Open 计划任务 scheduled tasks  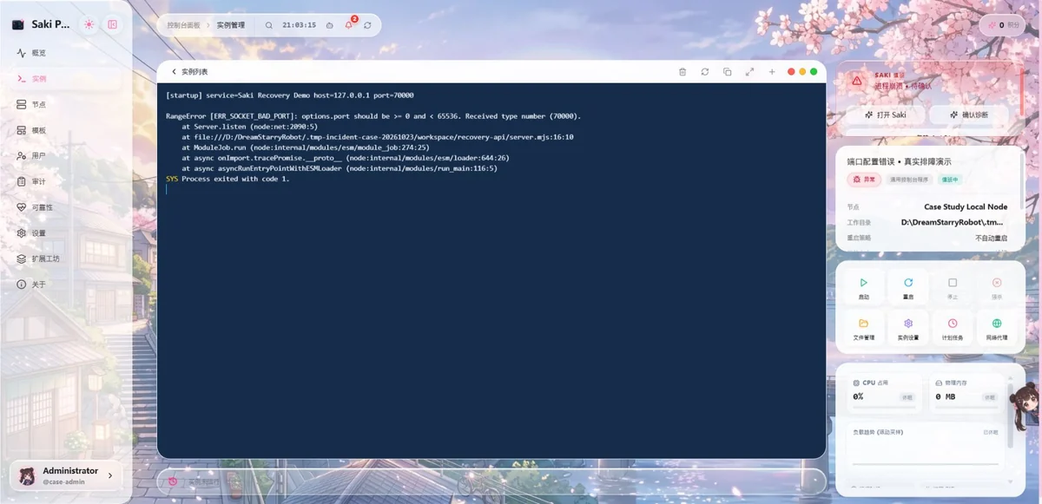[953, 329]
